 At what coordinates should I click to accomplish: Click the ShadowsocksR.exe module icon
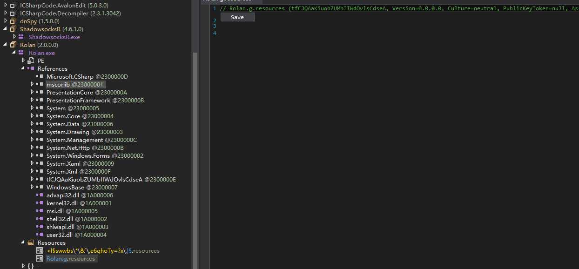[x=21, y=37]
